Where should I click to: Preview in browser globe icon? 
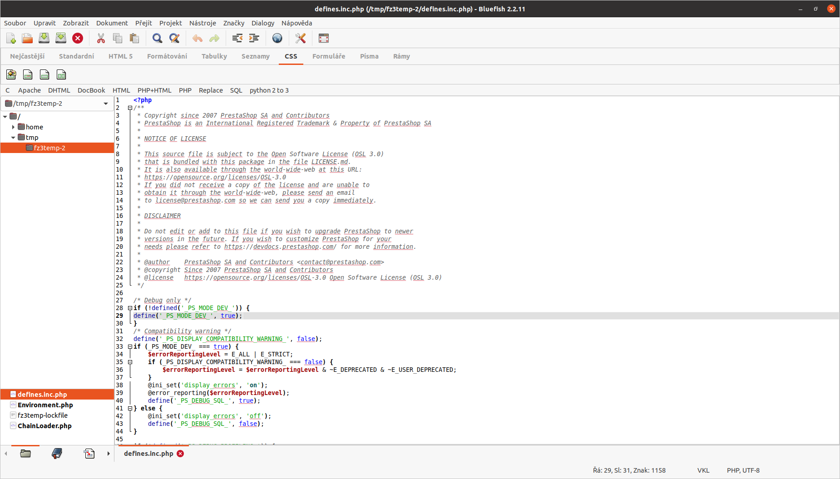(277, 39)
